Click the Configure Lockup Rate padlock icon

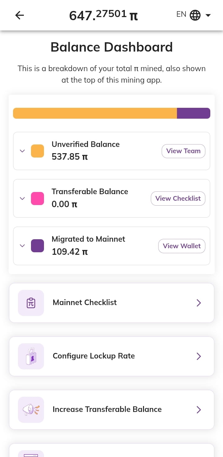31,356
